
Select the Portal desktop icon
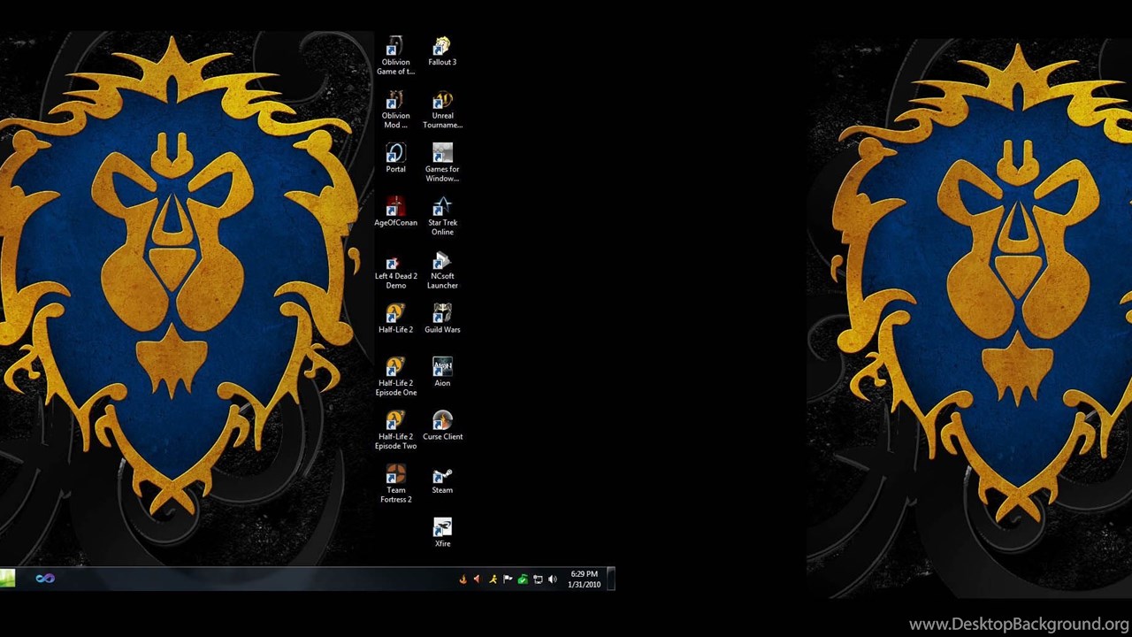click(395, 157)
